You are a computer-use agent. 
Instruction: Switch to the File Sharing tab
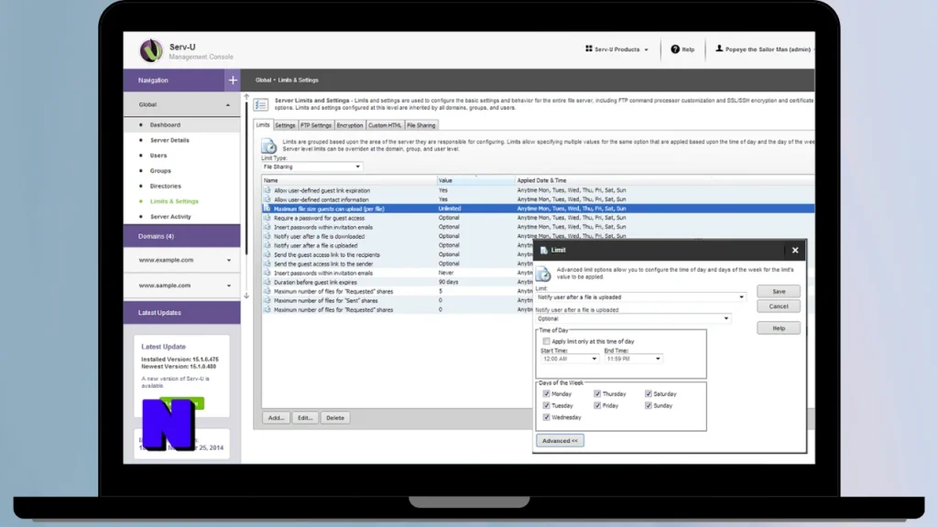(x=421, y=125)
